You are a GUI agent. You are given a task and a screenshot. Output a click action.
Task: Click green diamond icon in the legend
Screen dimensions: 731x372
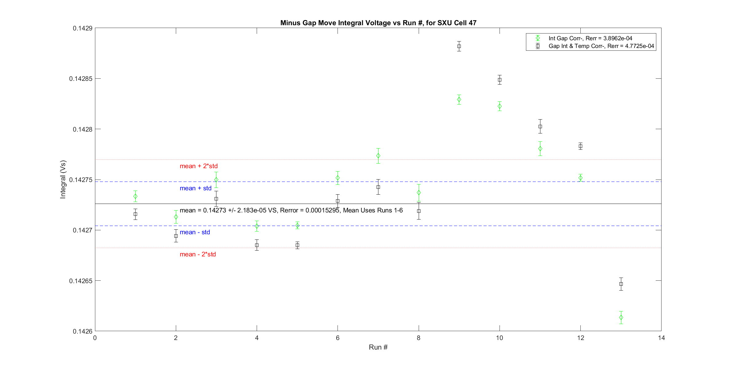(538, 38)
